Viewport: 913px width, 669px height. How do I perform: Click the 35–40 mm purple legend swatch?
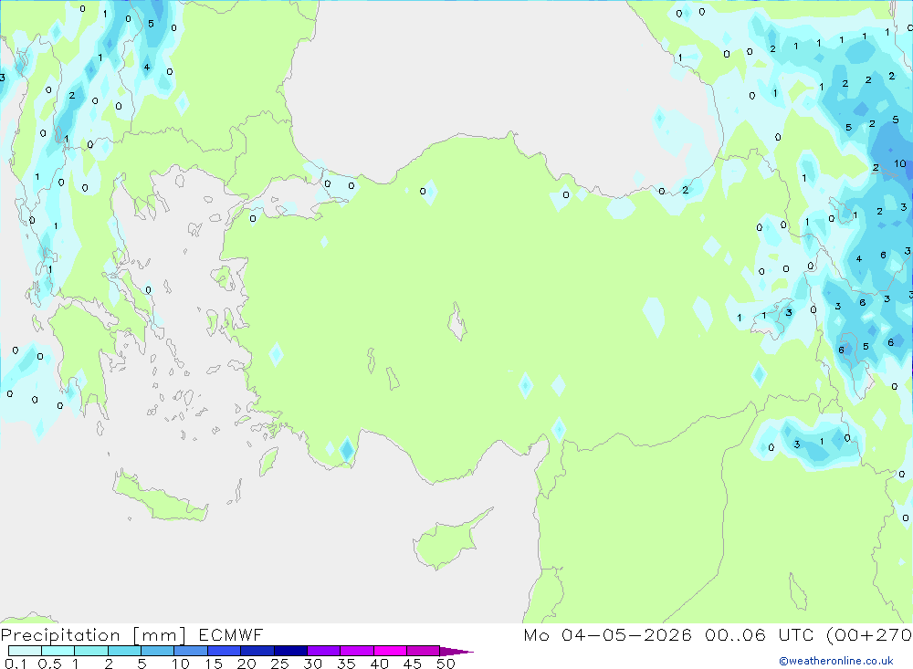coord(356,651)
